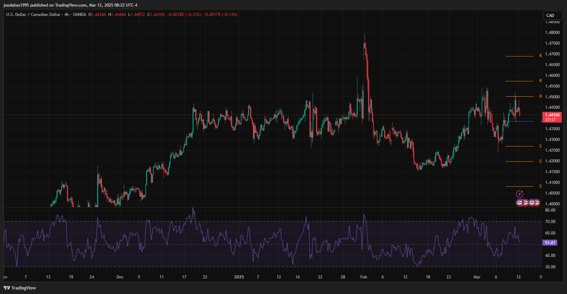Click the low value L1.44072
Image resolution: width=567 pixels, height=294 pixels.
click(137, 14)
